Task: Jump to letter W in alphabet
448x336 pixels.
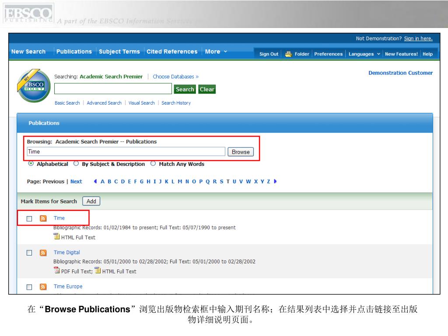Action: pyautogui.click(x=248, y=182)
